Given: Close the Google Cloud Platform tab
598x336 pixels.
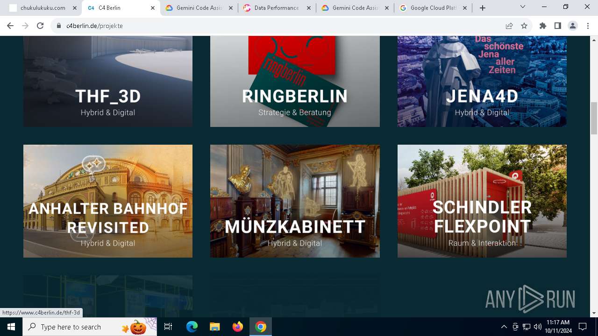Looking at the screenshot, I should 465,8.
